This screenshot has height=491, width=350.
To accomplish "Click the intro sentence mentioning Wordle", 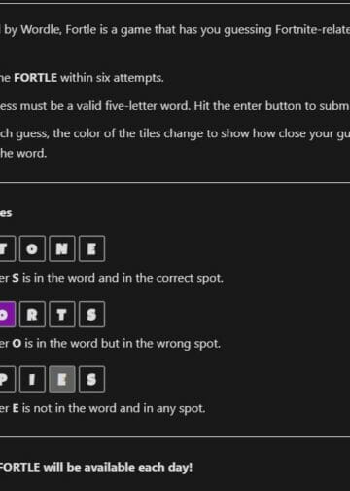I will click(175, 30).
